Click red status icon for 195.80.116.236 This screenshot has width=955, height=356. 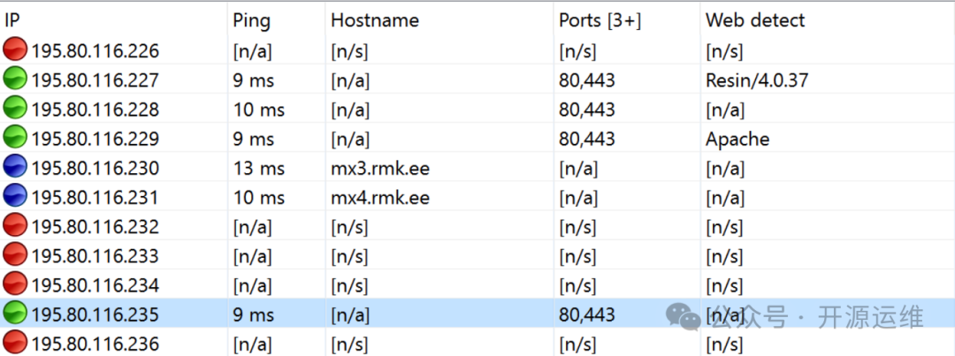16,343
